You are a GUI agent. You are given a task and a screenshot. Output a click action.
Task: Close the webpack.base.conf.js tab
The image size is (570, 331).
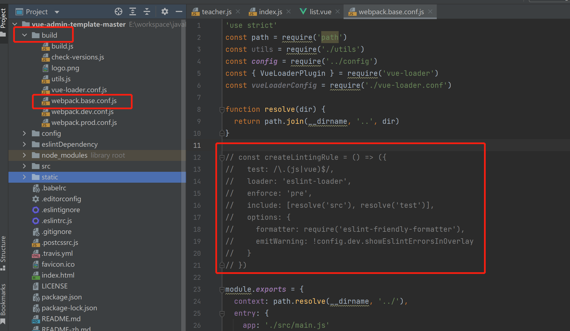430,12
